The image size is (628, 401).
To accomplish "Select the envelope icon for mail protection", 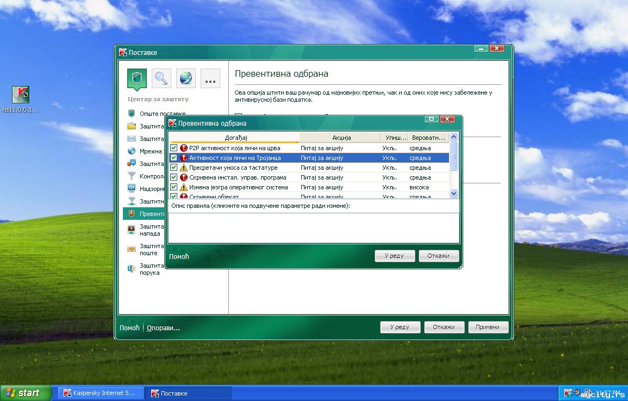I will pyautogui.click(x=132, y=139).
